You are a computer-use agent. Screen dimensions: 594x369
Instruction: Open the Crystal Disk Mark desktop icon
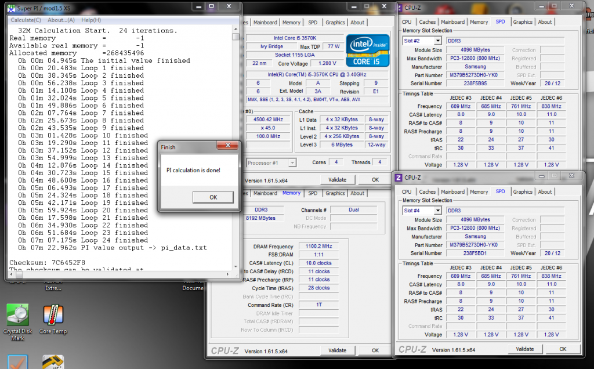17,315
